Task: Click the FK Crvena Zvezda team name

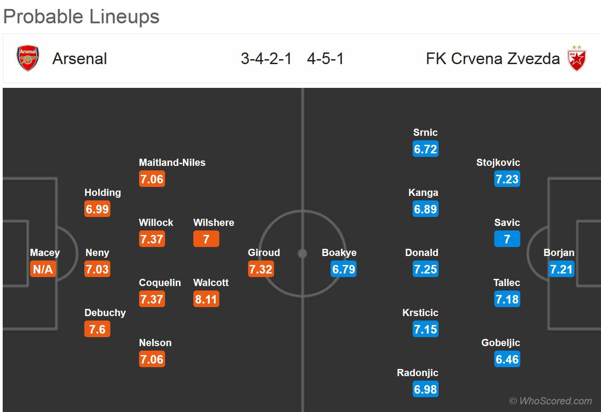Action: click(492, 59)
